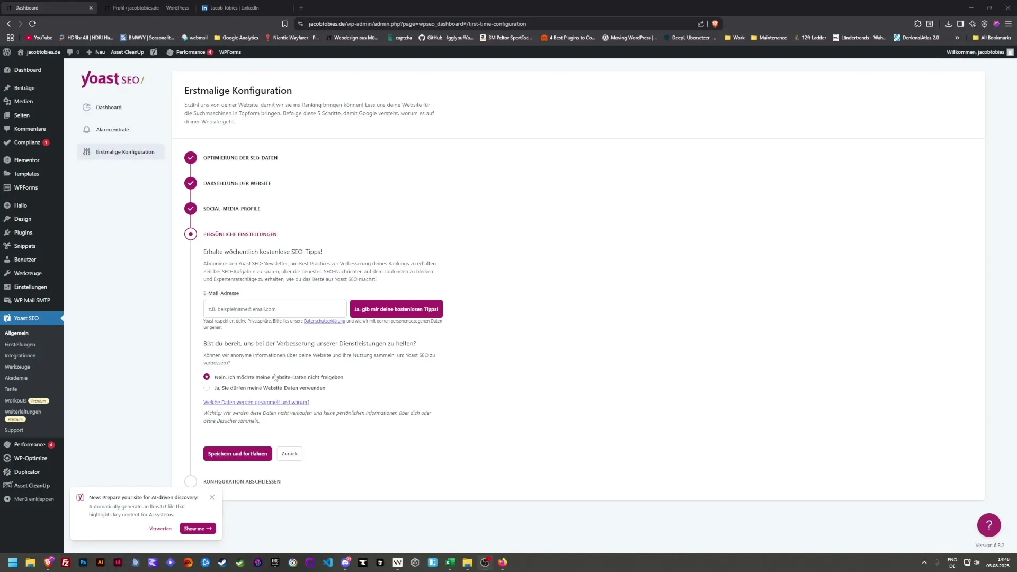Open WP Mail SMTP from the sidebar
This screenshot has height=572, width=1017.
(x=32, y=300)
